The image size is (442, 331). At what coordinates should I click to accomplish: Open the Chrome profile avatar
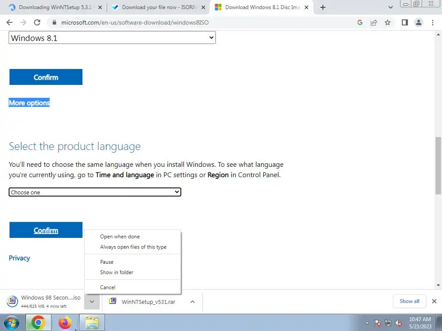click(419, 22)
